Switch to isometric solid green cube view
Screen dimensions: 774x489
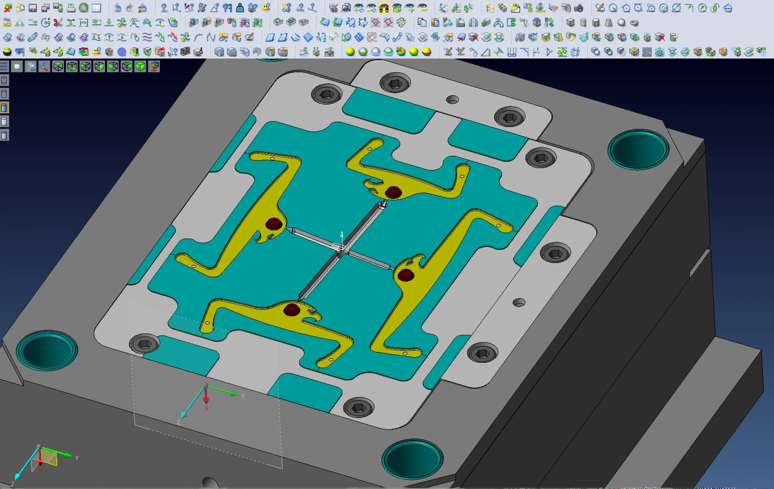141,67
